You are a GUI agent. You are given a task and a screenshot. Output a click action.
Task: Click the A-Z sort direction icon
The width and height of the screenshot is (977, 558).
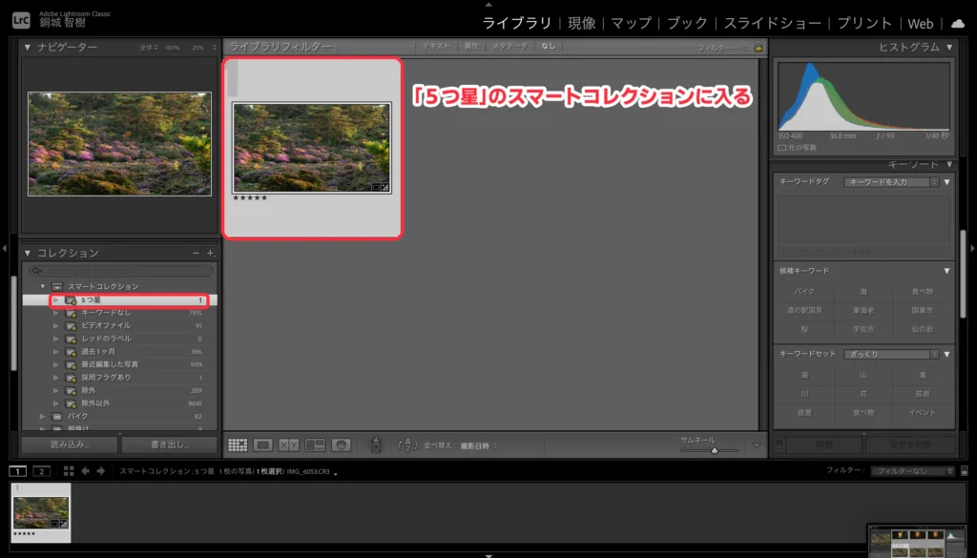[407, 445]
